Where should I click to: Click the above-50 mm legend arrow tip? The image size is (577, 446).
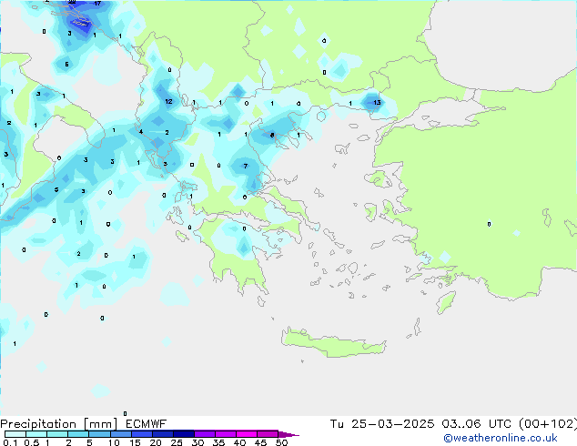click(288, 434)
